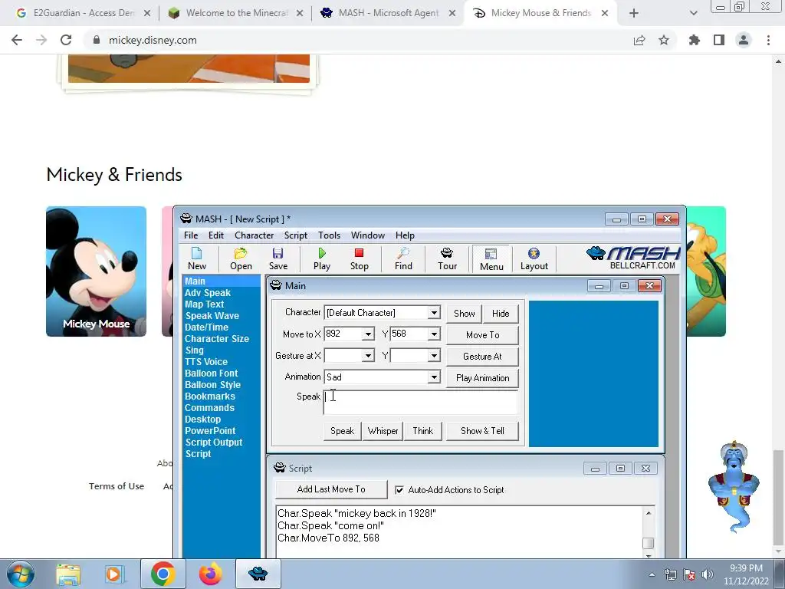The image size is (785, 589).
Task: Click Add Last Move To button
Action: [331, 489]
